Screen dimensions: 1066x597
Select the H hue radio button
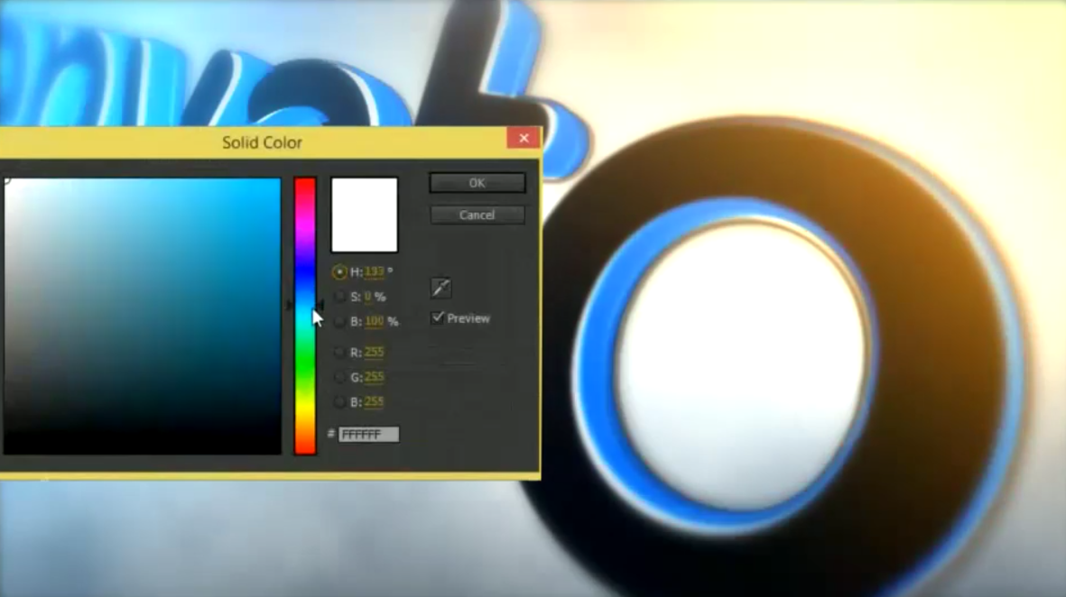pos(339,272)
